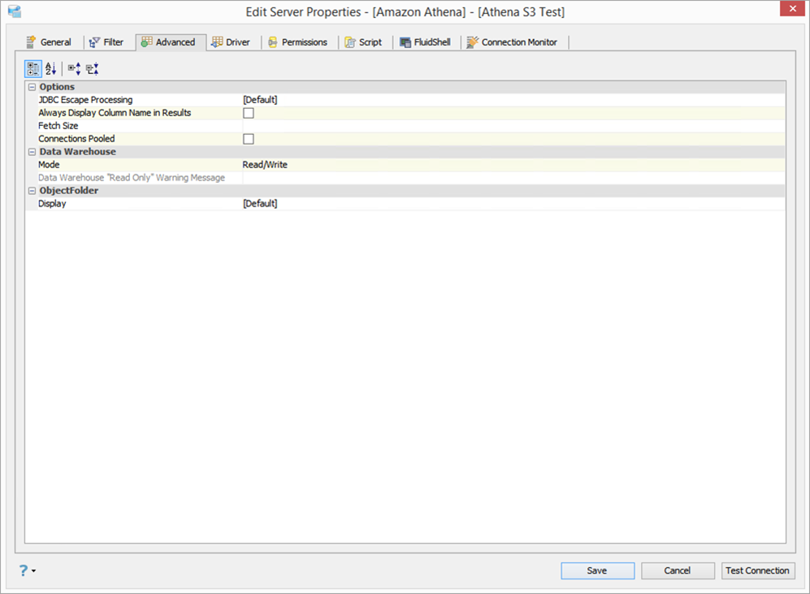Enable Always Display Column Name in Results

(249, 113)
